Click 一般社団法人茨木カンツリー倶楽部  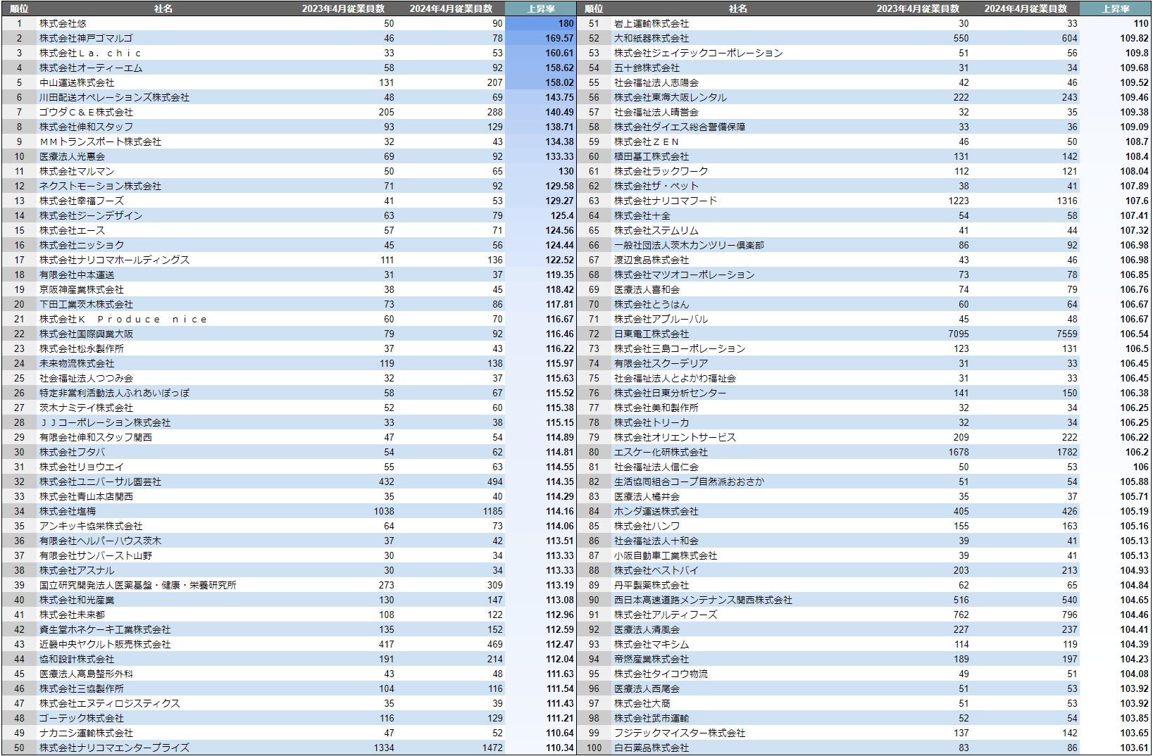pyautogui.click(x=689, y=245)
